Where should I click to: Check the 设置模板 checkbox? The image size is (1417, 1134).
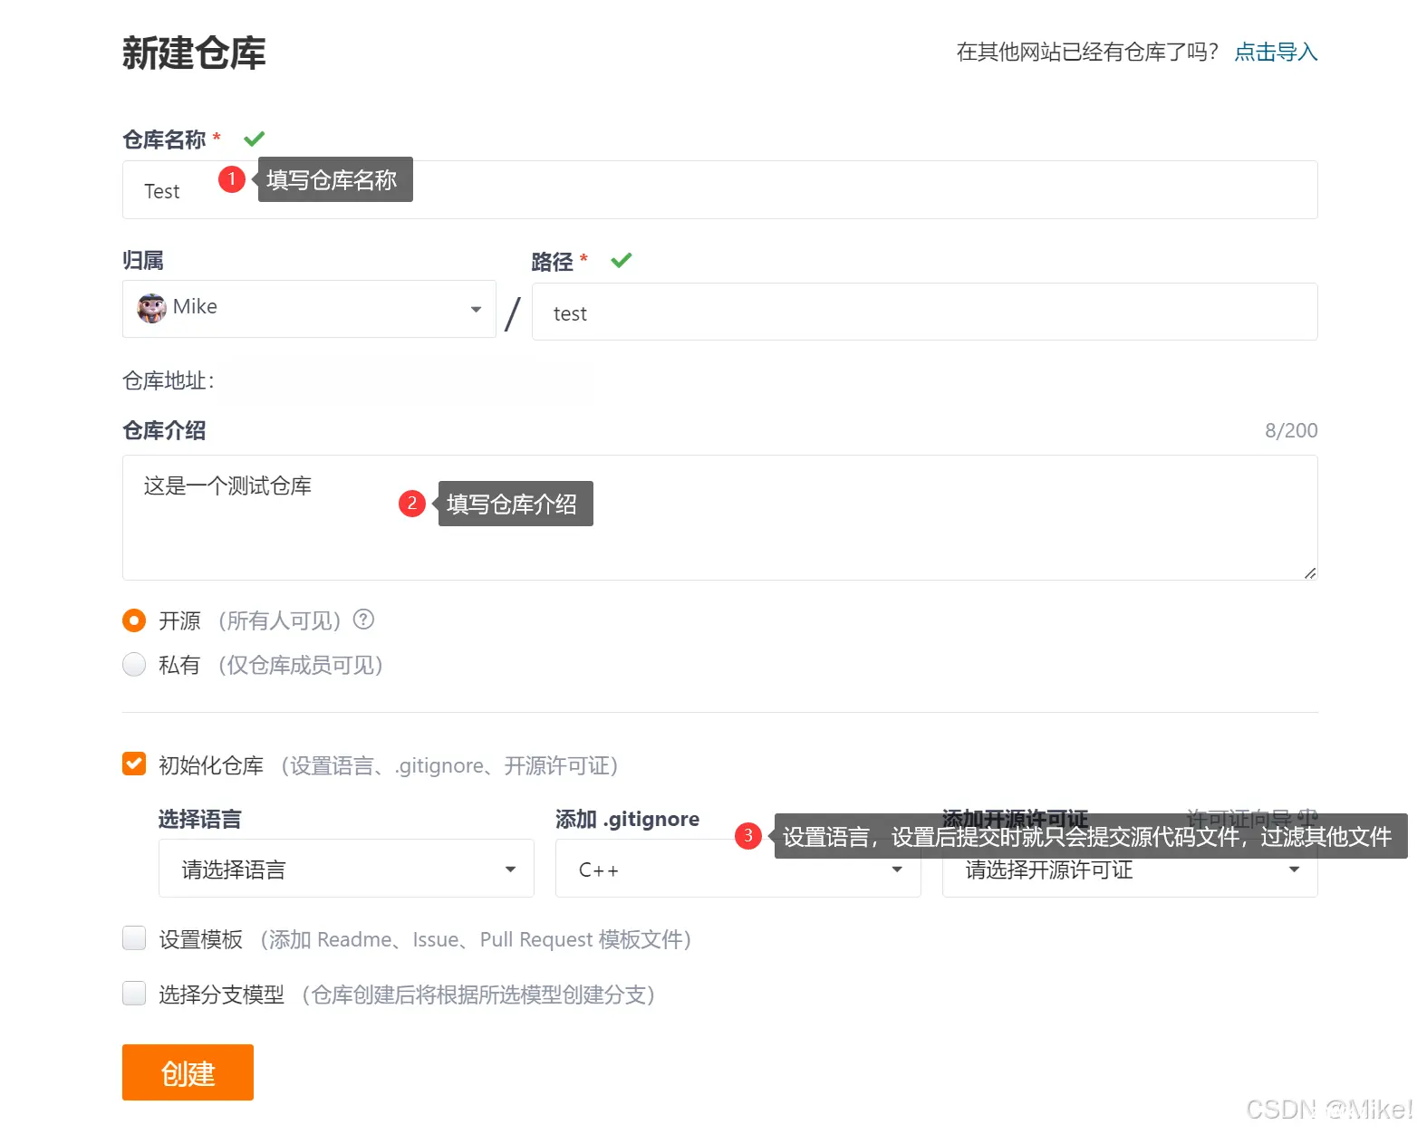pos(134,938)
